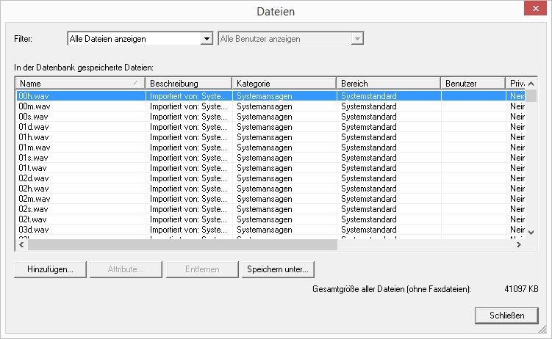Sort by the Beschreibung column header

[188, 84]
